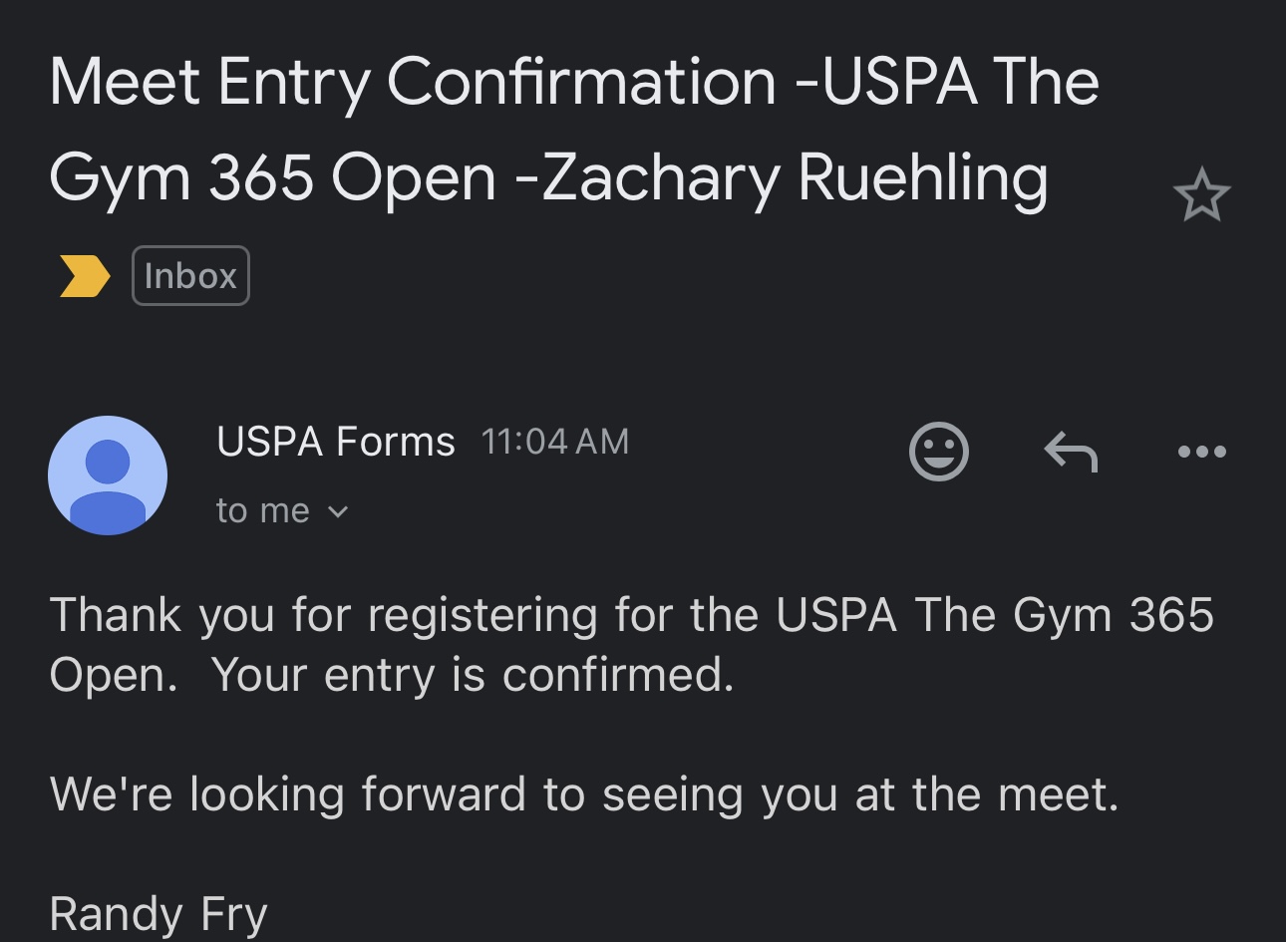Viewport: 1286px width, 942px height.
Task: Tap "The Gym 365" in the body text
Action: (x=1064, y=615)
